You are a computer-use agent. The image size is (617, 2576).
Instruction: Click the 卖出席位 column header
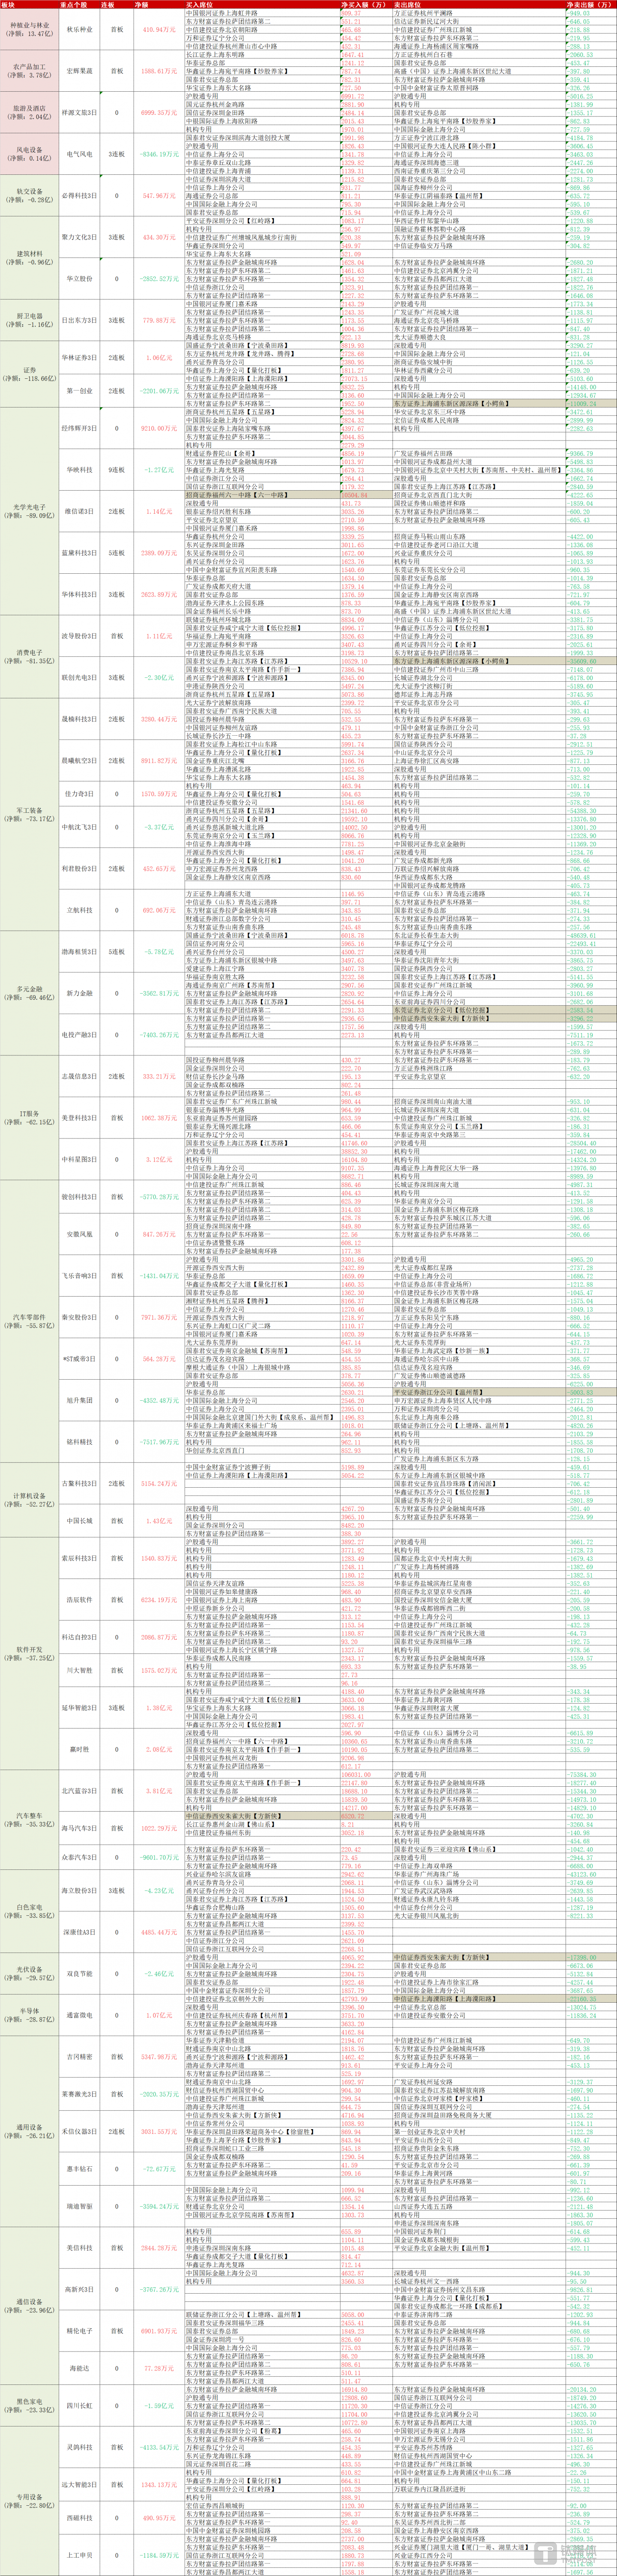[478, 4]
